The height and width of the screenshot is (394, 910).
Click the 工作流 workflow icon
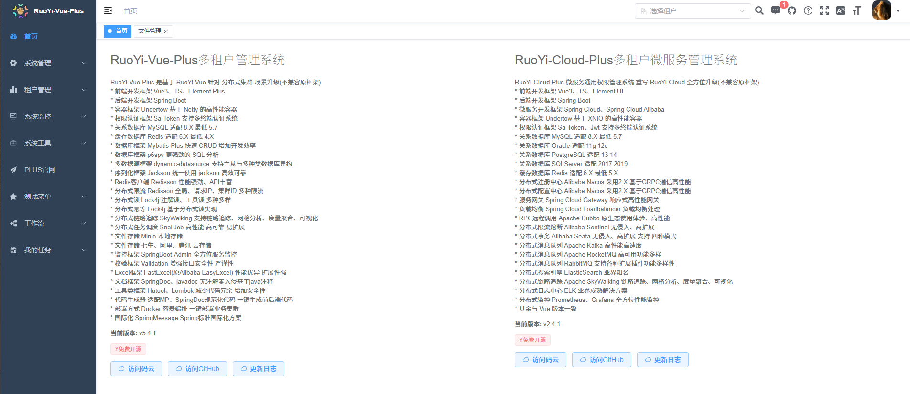click(13, 223)
